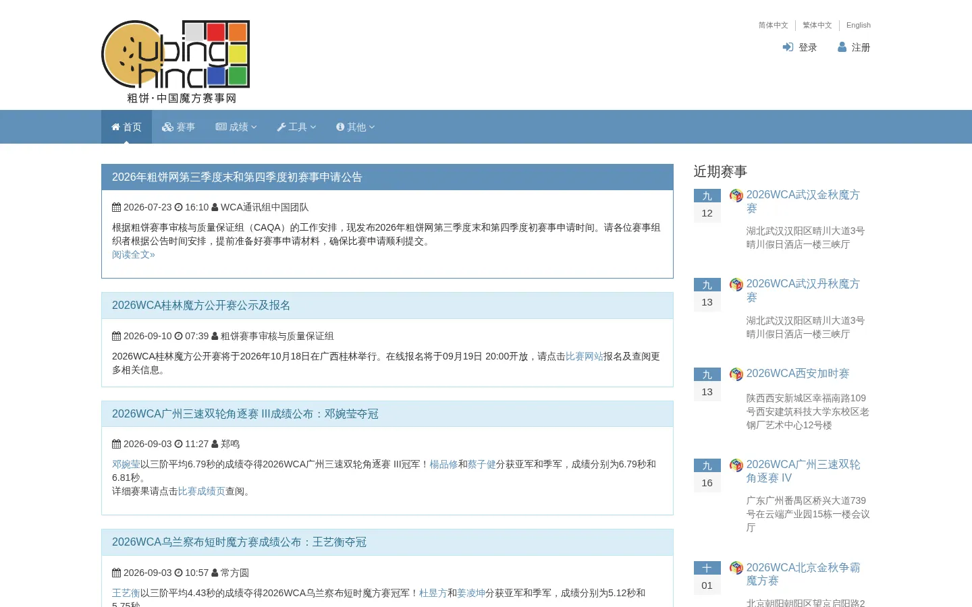Screen dimensions: 972x607
Task: Expand the 成绩 dropdown menu
Action: pos(236,127)
